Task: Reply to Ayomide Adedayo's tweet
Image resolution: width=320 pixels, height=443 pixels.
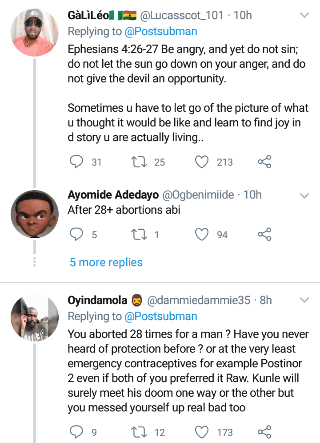Action: pyautogui.click(x=76, y=234)
